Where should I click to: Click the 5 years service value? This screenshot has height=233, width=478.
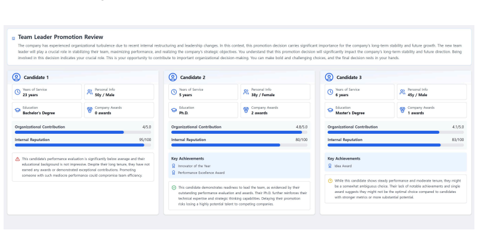tap(186, 95)
